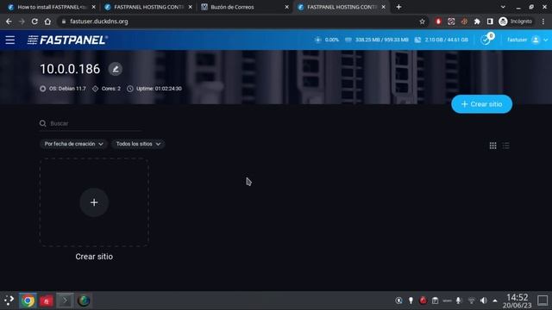Click the FASTPANEL logo
Viewport: 552px width, 310px height.
pyautogui.click(x=67, y=40)
